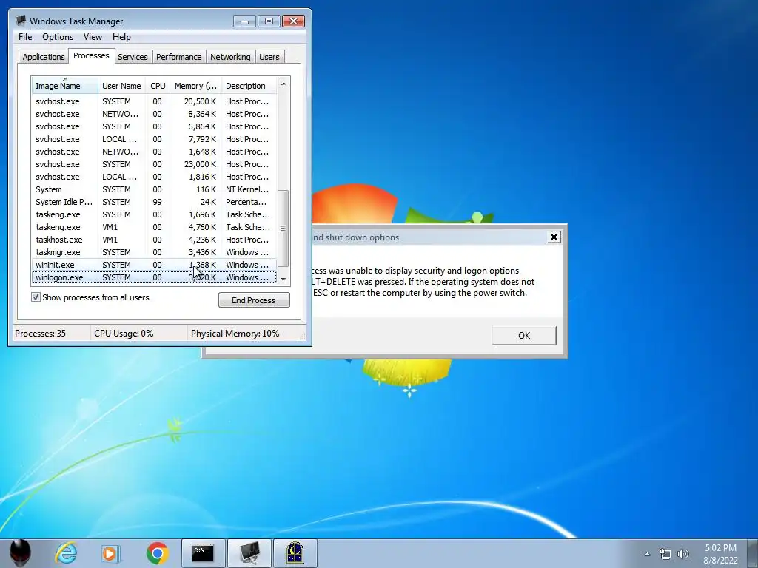Select wininit.exe process row

pyautogui.click(x=154, y=265)
